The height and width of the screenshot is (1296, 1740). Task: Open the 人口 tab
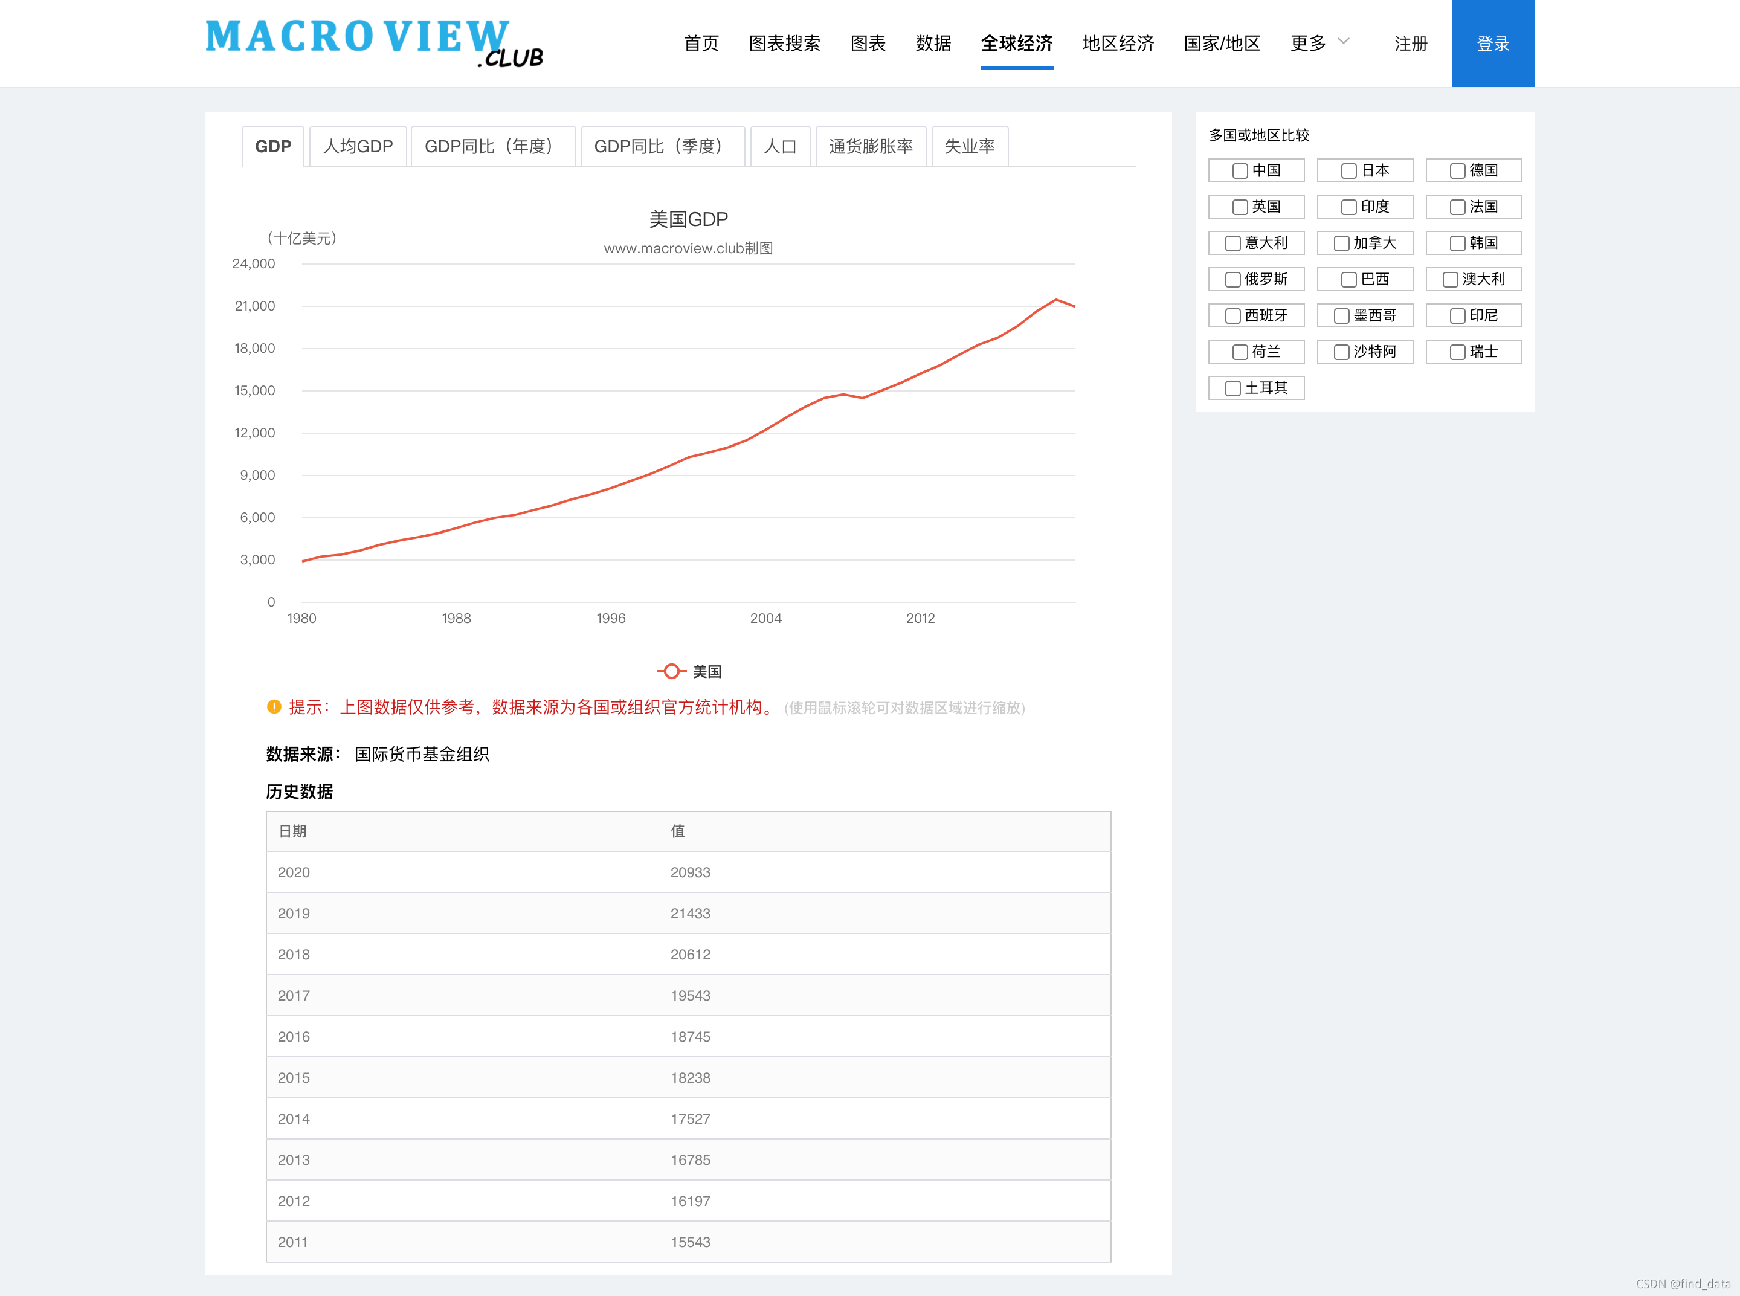tap(780, 146)
